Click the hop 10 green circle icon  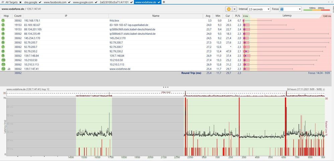3,60
